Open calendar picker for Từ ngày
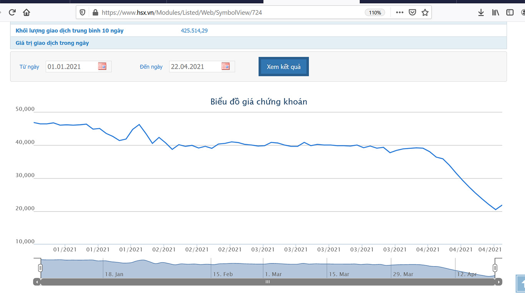The image size is (525, 295). coord(102,66)
